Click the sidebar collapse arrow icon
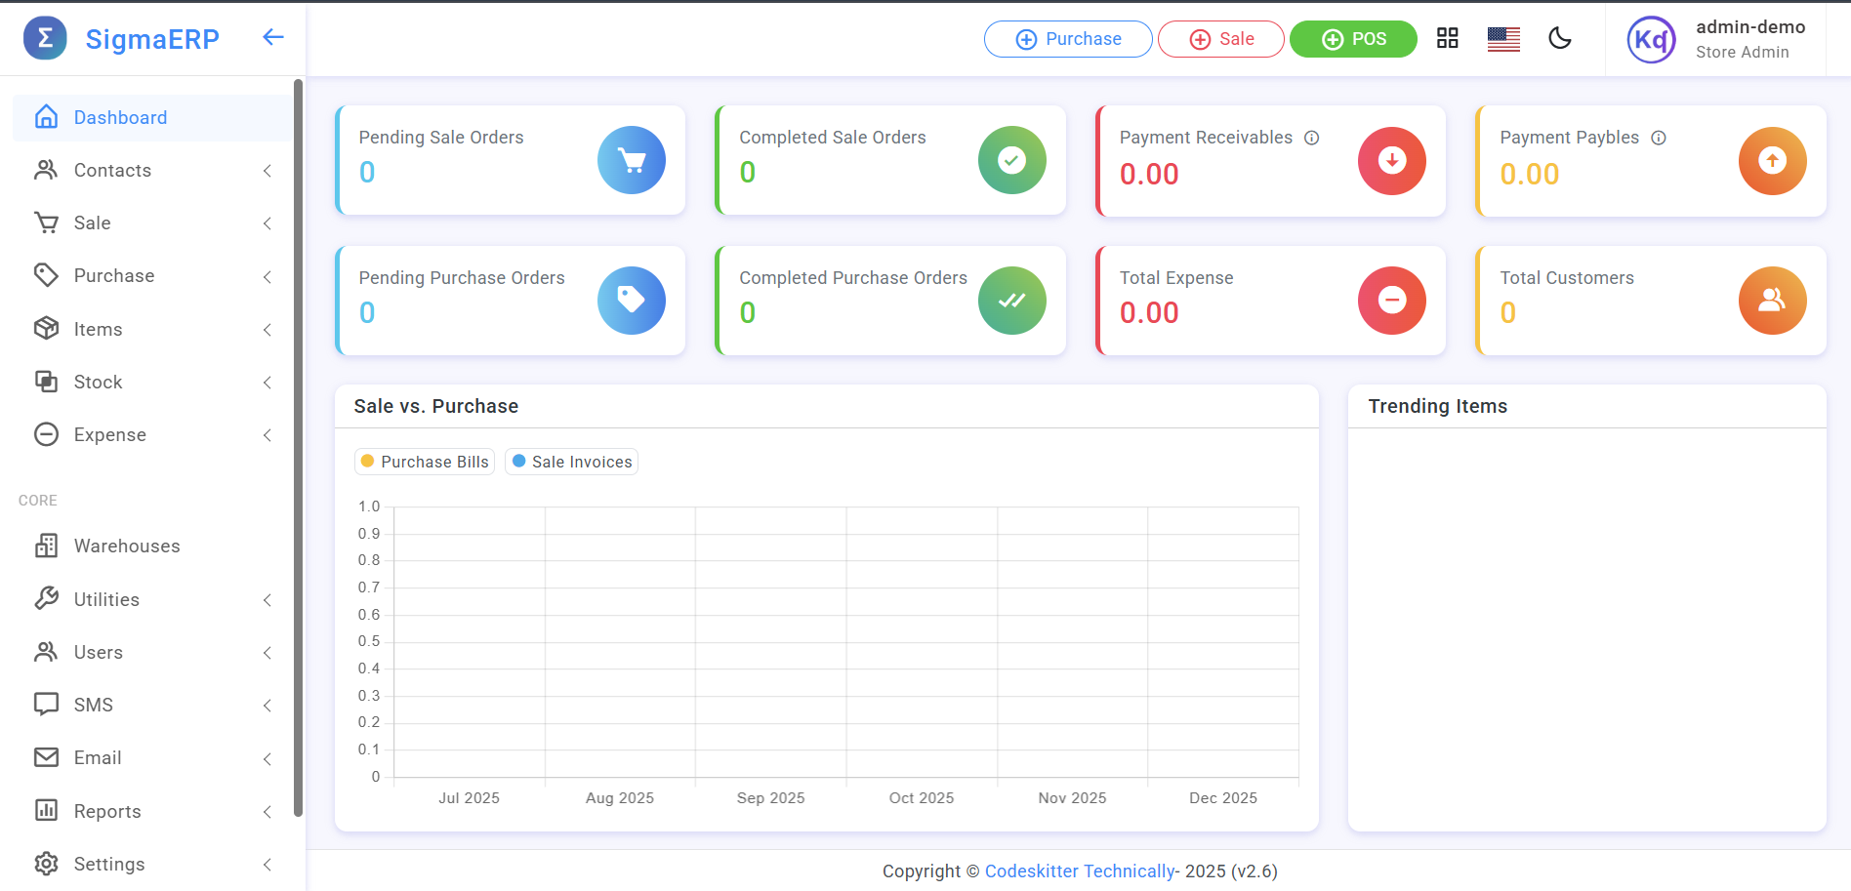 (273, 37)
